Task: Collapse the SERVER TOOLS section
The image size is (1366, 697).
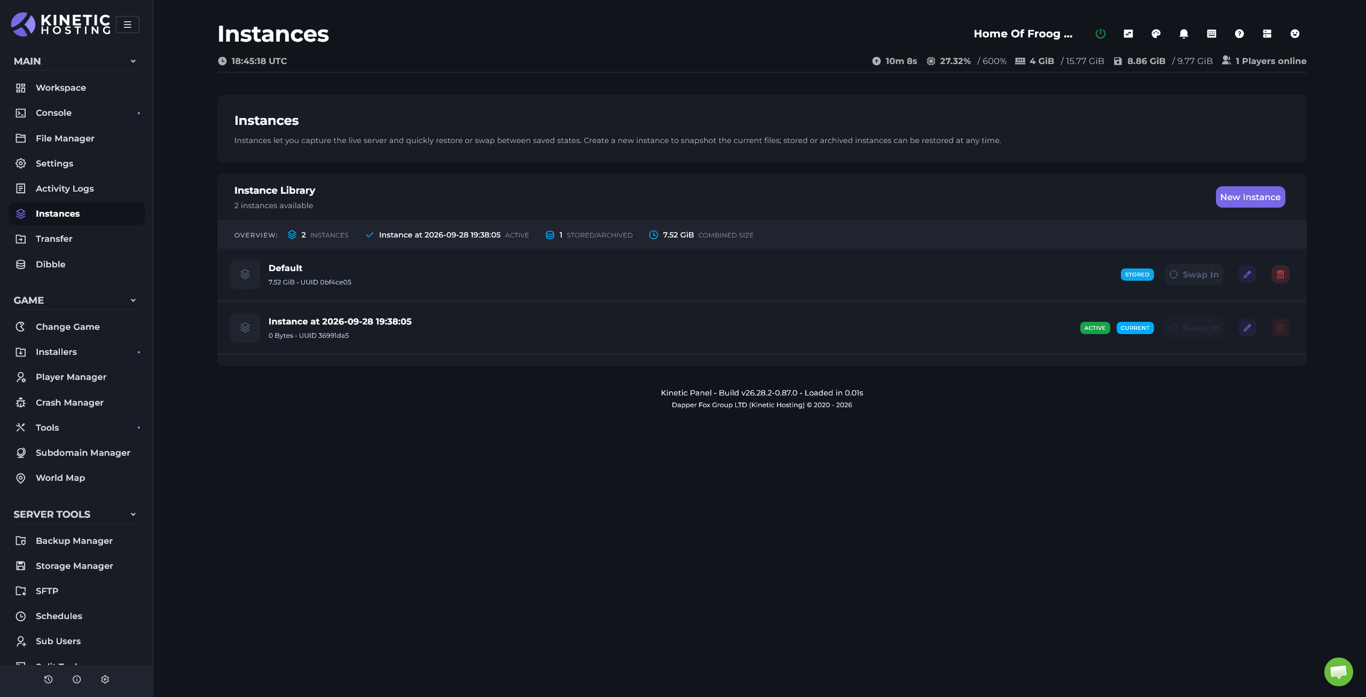Action: click(133, 514)
